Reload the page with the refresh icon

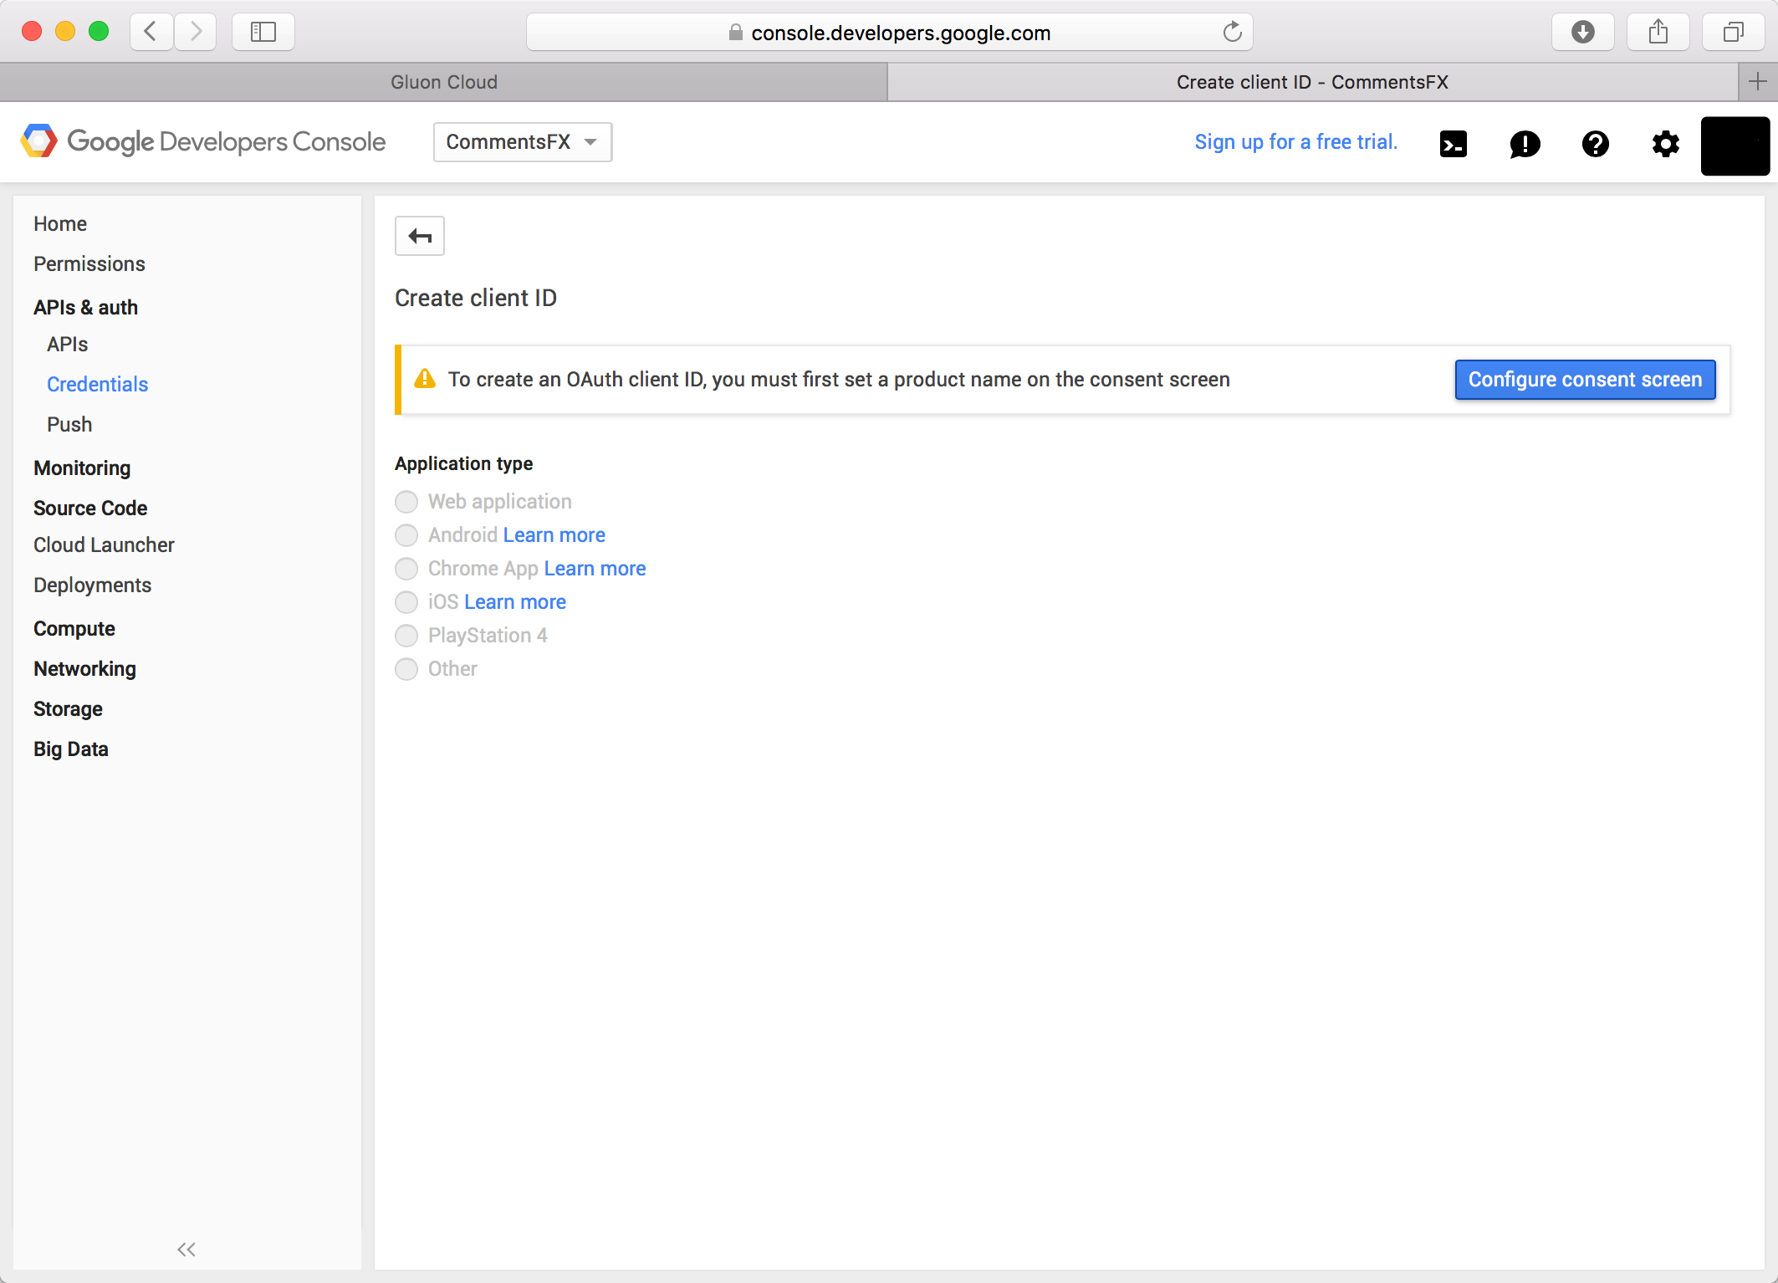(x=1232, y=32)
